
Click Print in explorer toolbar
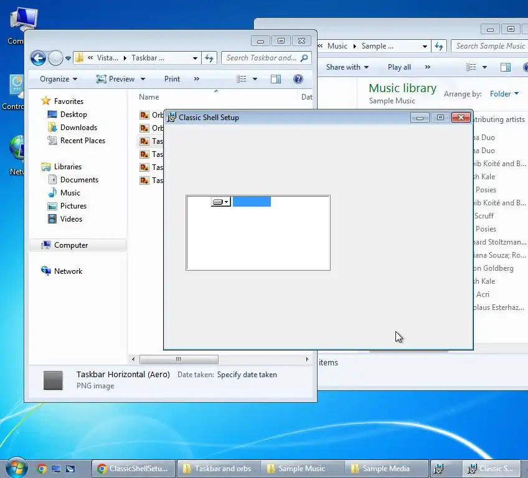coord(172,79)
